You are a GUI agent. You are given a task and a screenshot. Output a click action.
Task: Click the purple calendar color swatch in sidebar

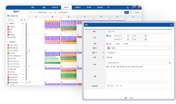pos(8,32)
